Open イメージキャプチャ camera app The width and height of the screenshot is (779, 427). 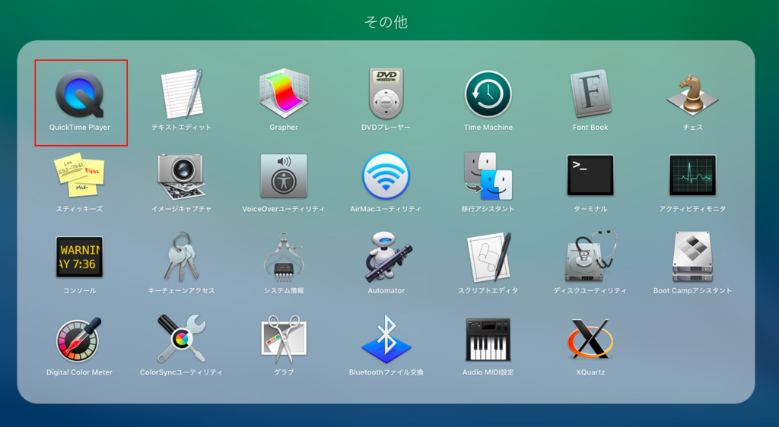coord(182,176)
